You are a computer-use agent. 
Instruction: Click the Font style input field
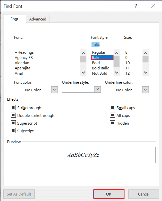click(x=105, y=45)
